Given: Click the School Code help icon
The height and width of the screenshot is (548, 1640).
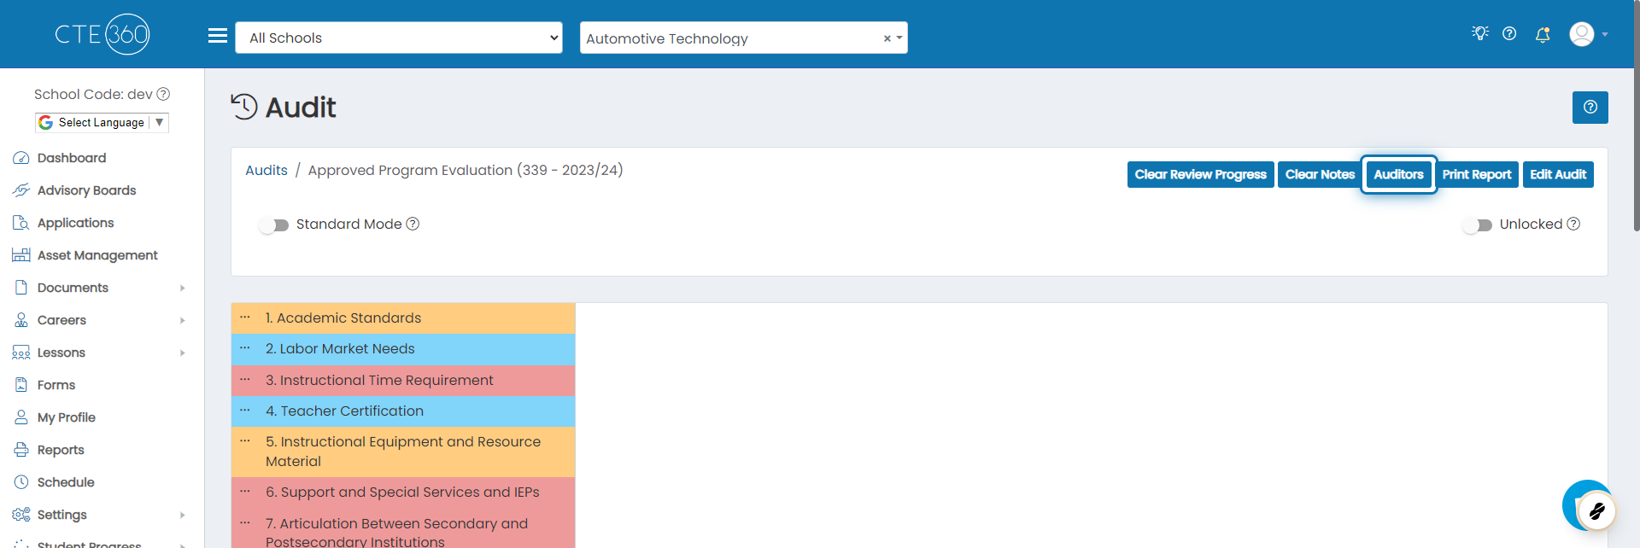Looking at the screenshot, I should coord(163,94).
